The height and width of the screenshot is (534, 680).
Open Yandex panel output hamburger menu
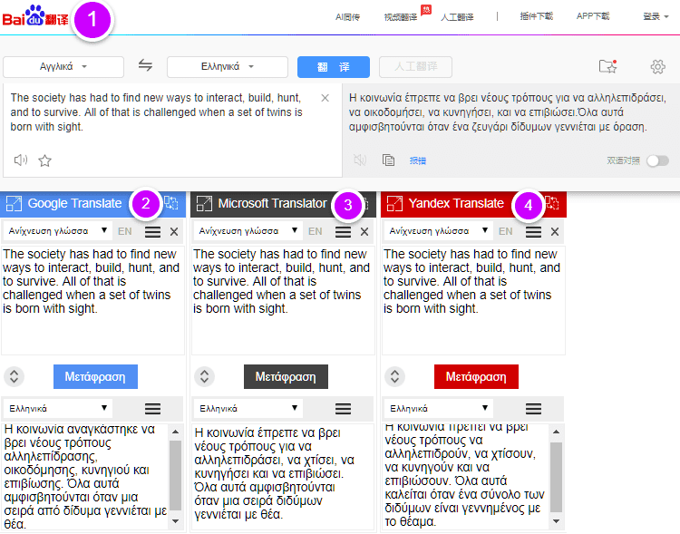pyautogui.click(x=533, y=409)
